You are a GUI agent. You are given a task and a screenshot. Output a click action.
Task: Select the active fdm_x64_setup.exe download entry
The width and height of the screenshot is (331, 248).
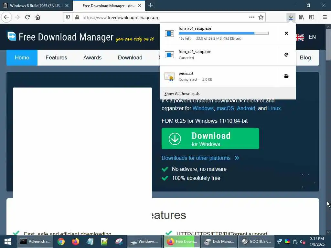point(219,33)
